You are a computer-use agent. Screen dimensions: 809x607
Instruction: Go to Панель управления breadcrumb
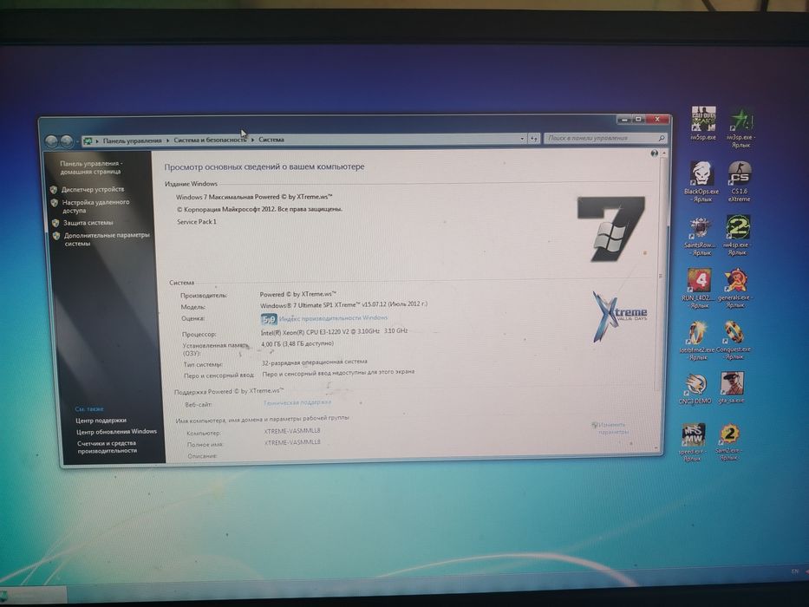pos(132,140)
